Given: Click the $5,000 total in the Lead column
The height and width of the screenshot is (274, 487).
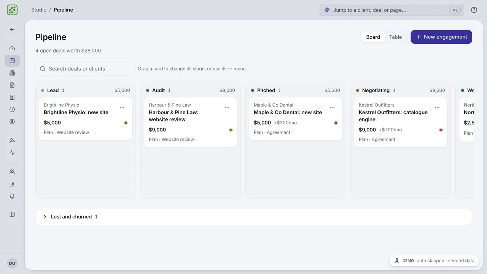Looking at the screenshot, I should [122, 90].
